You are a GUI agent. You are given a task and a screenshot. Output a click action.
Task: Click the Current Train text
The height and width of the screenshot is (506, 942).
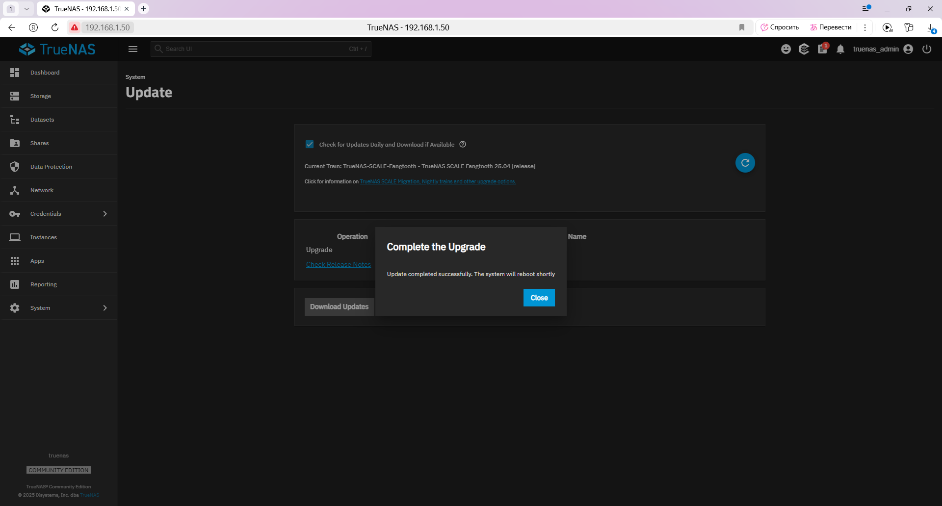tap(420, 166)
